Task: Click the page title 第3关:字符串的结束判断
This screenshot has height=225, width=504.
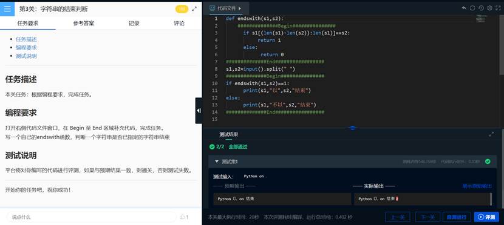Action: coord(53,9)
